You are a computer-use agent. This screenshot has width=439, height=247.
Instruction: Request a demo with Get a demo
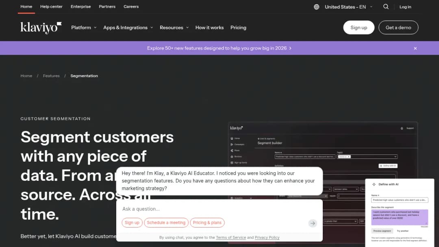pyautogui.click(x=398, y=27)
